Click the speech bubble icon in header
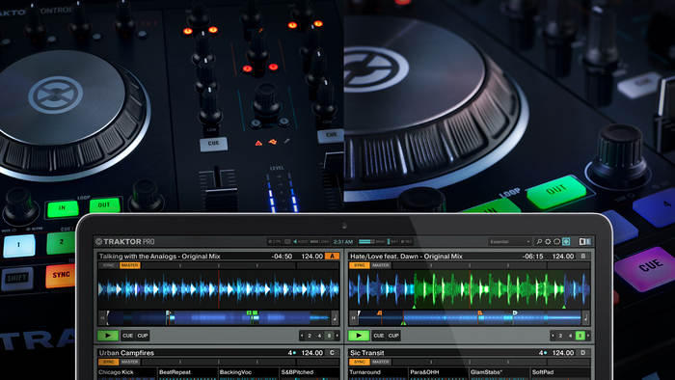Image resolution: width=675 pixels, height=380 pixels. [556, 242]
